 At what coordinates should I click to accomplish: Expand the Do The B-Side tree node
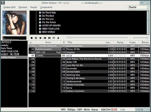(x=40, y=13)
